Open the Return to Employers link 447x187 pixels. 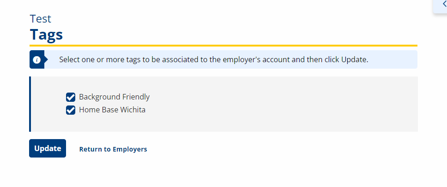click(113, 149)
